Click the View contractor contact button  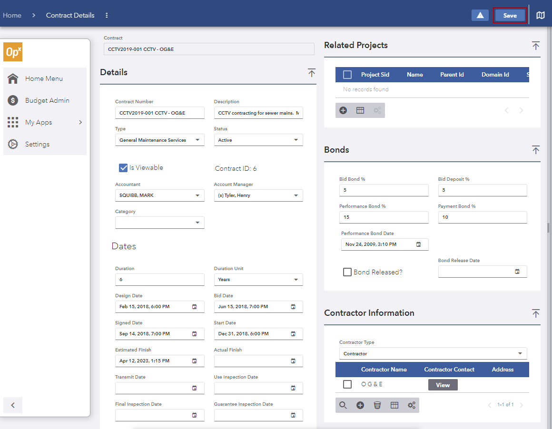pyautogui.click(x=443, y=385)
